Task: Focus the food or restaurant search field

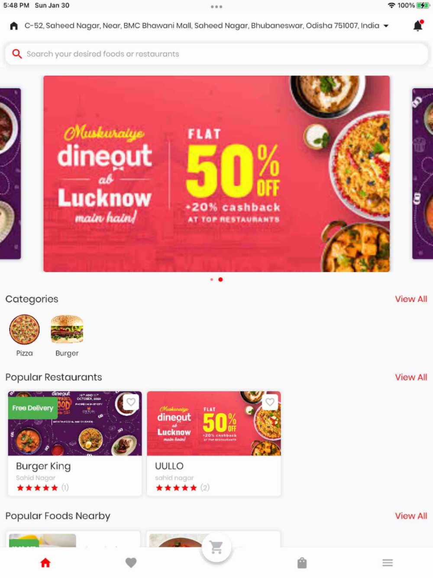Action: click(x=216, y=54)
